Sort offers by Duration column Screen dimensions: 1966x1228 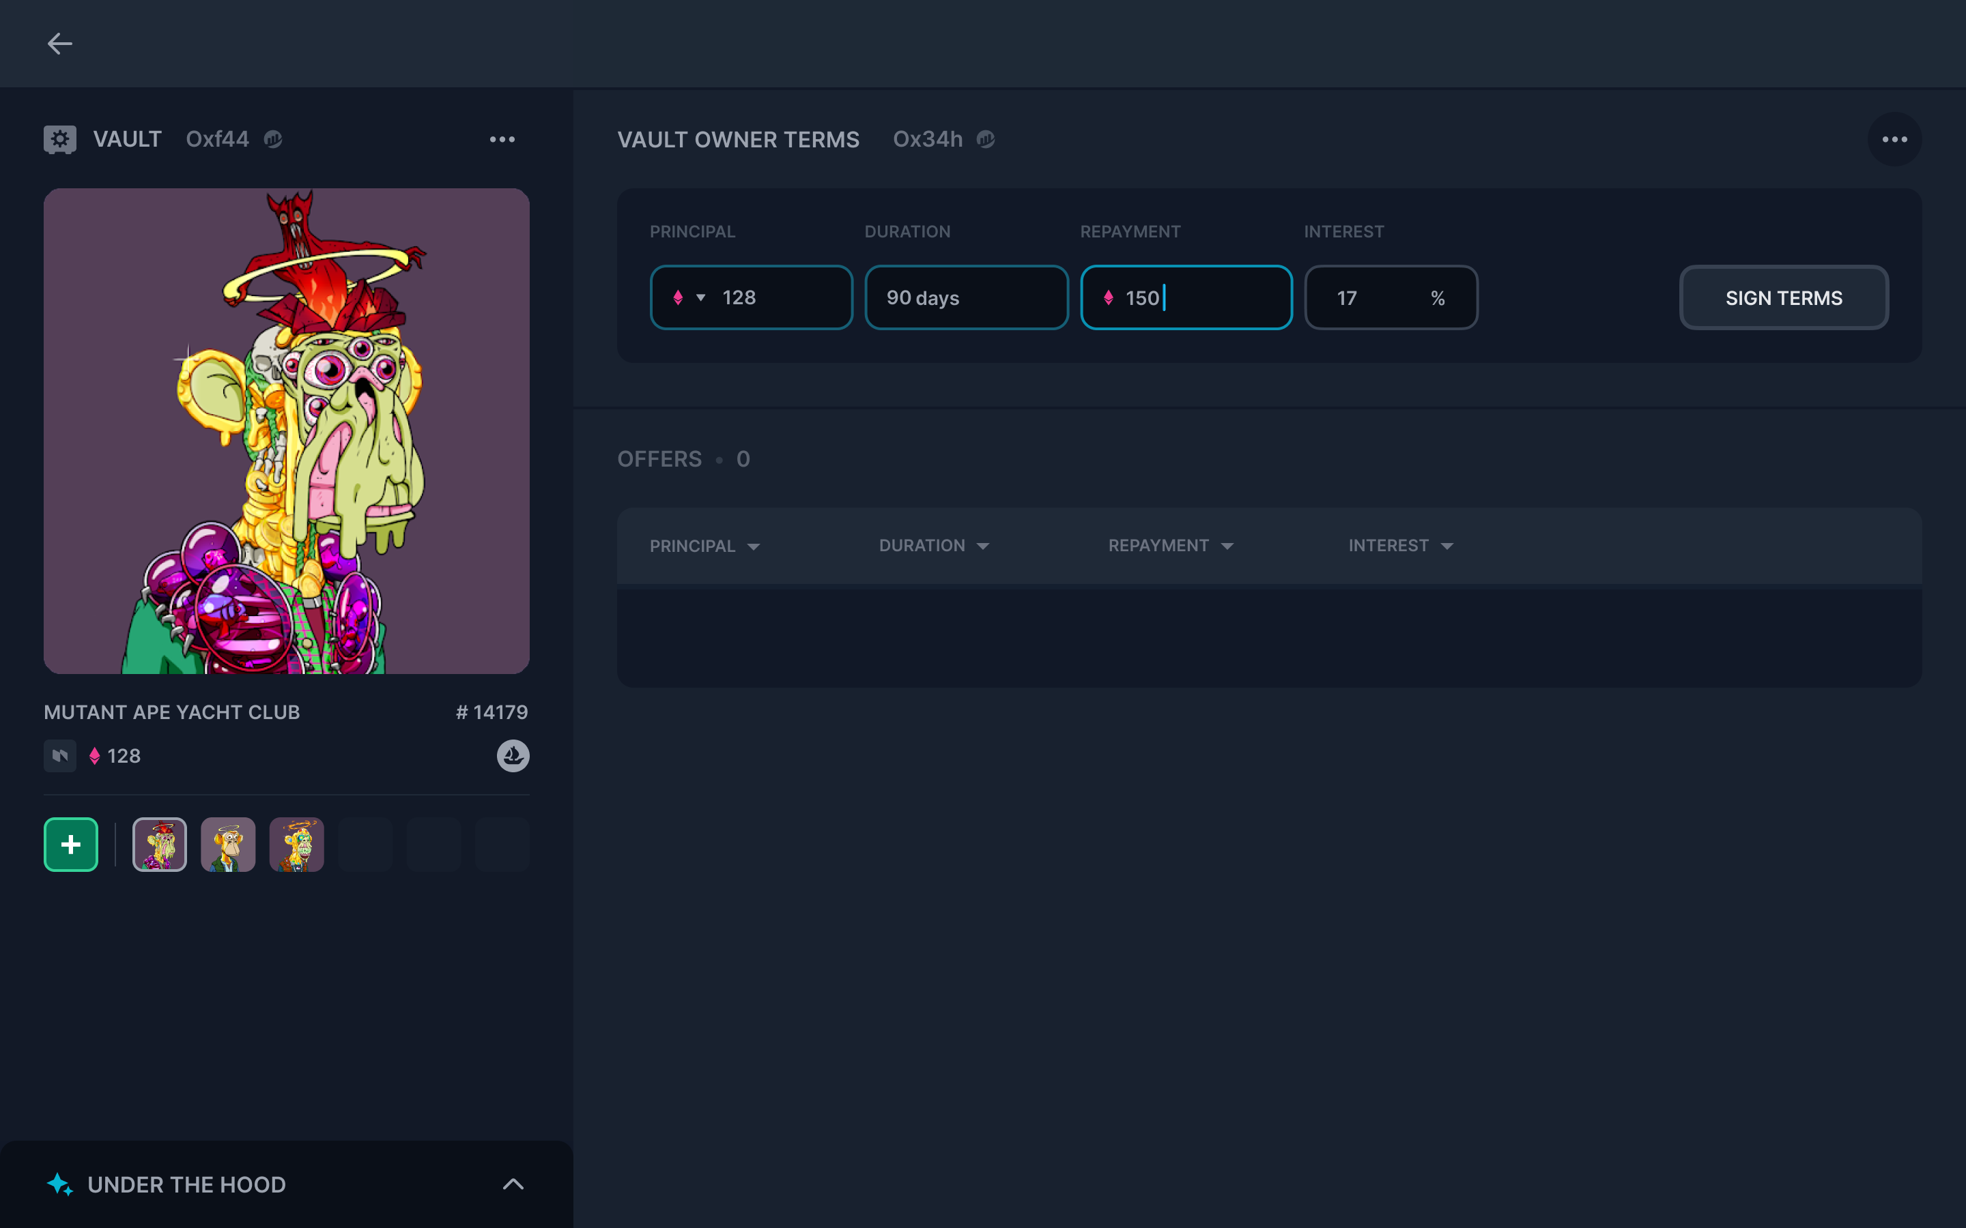933,546
